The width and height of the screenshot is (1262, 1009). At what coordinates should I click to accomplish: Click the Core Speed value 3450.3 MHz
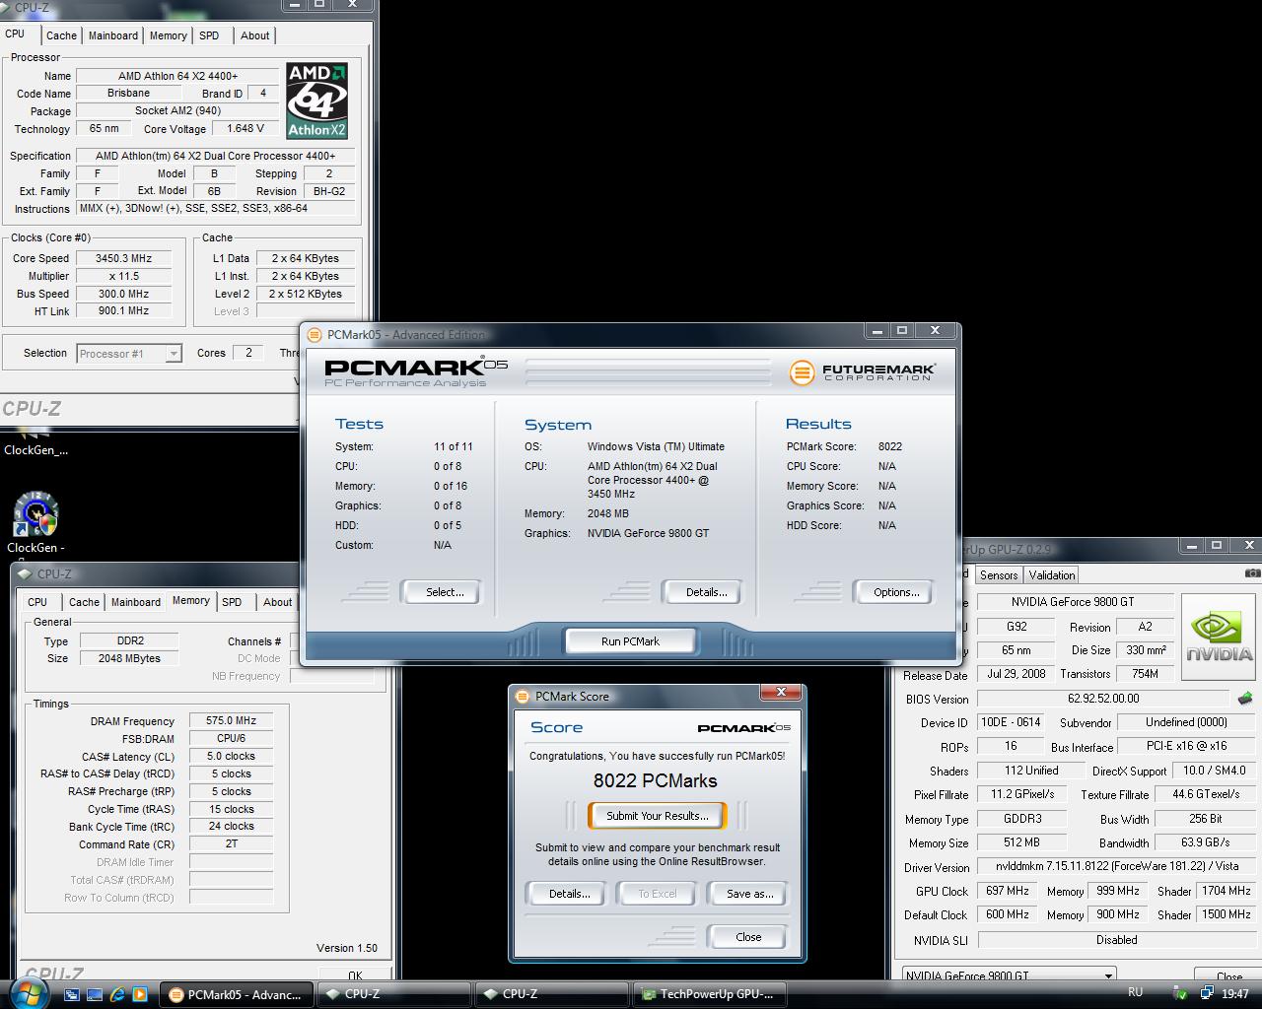pos(123,258)
